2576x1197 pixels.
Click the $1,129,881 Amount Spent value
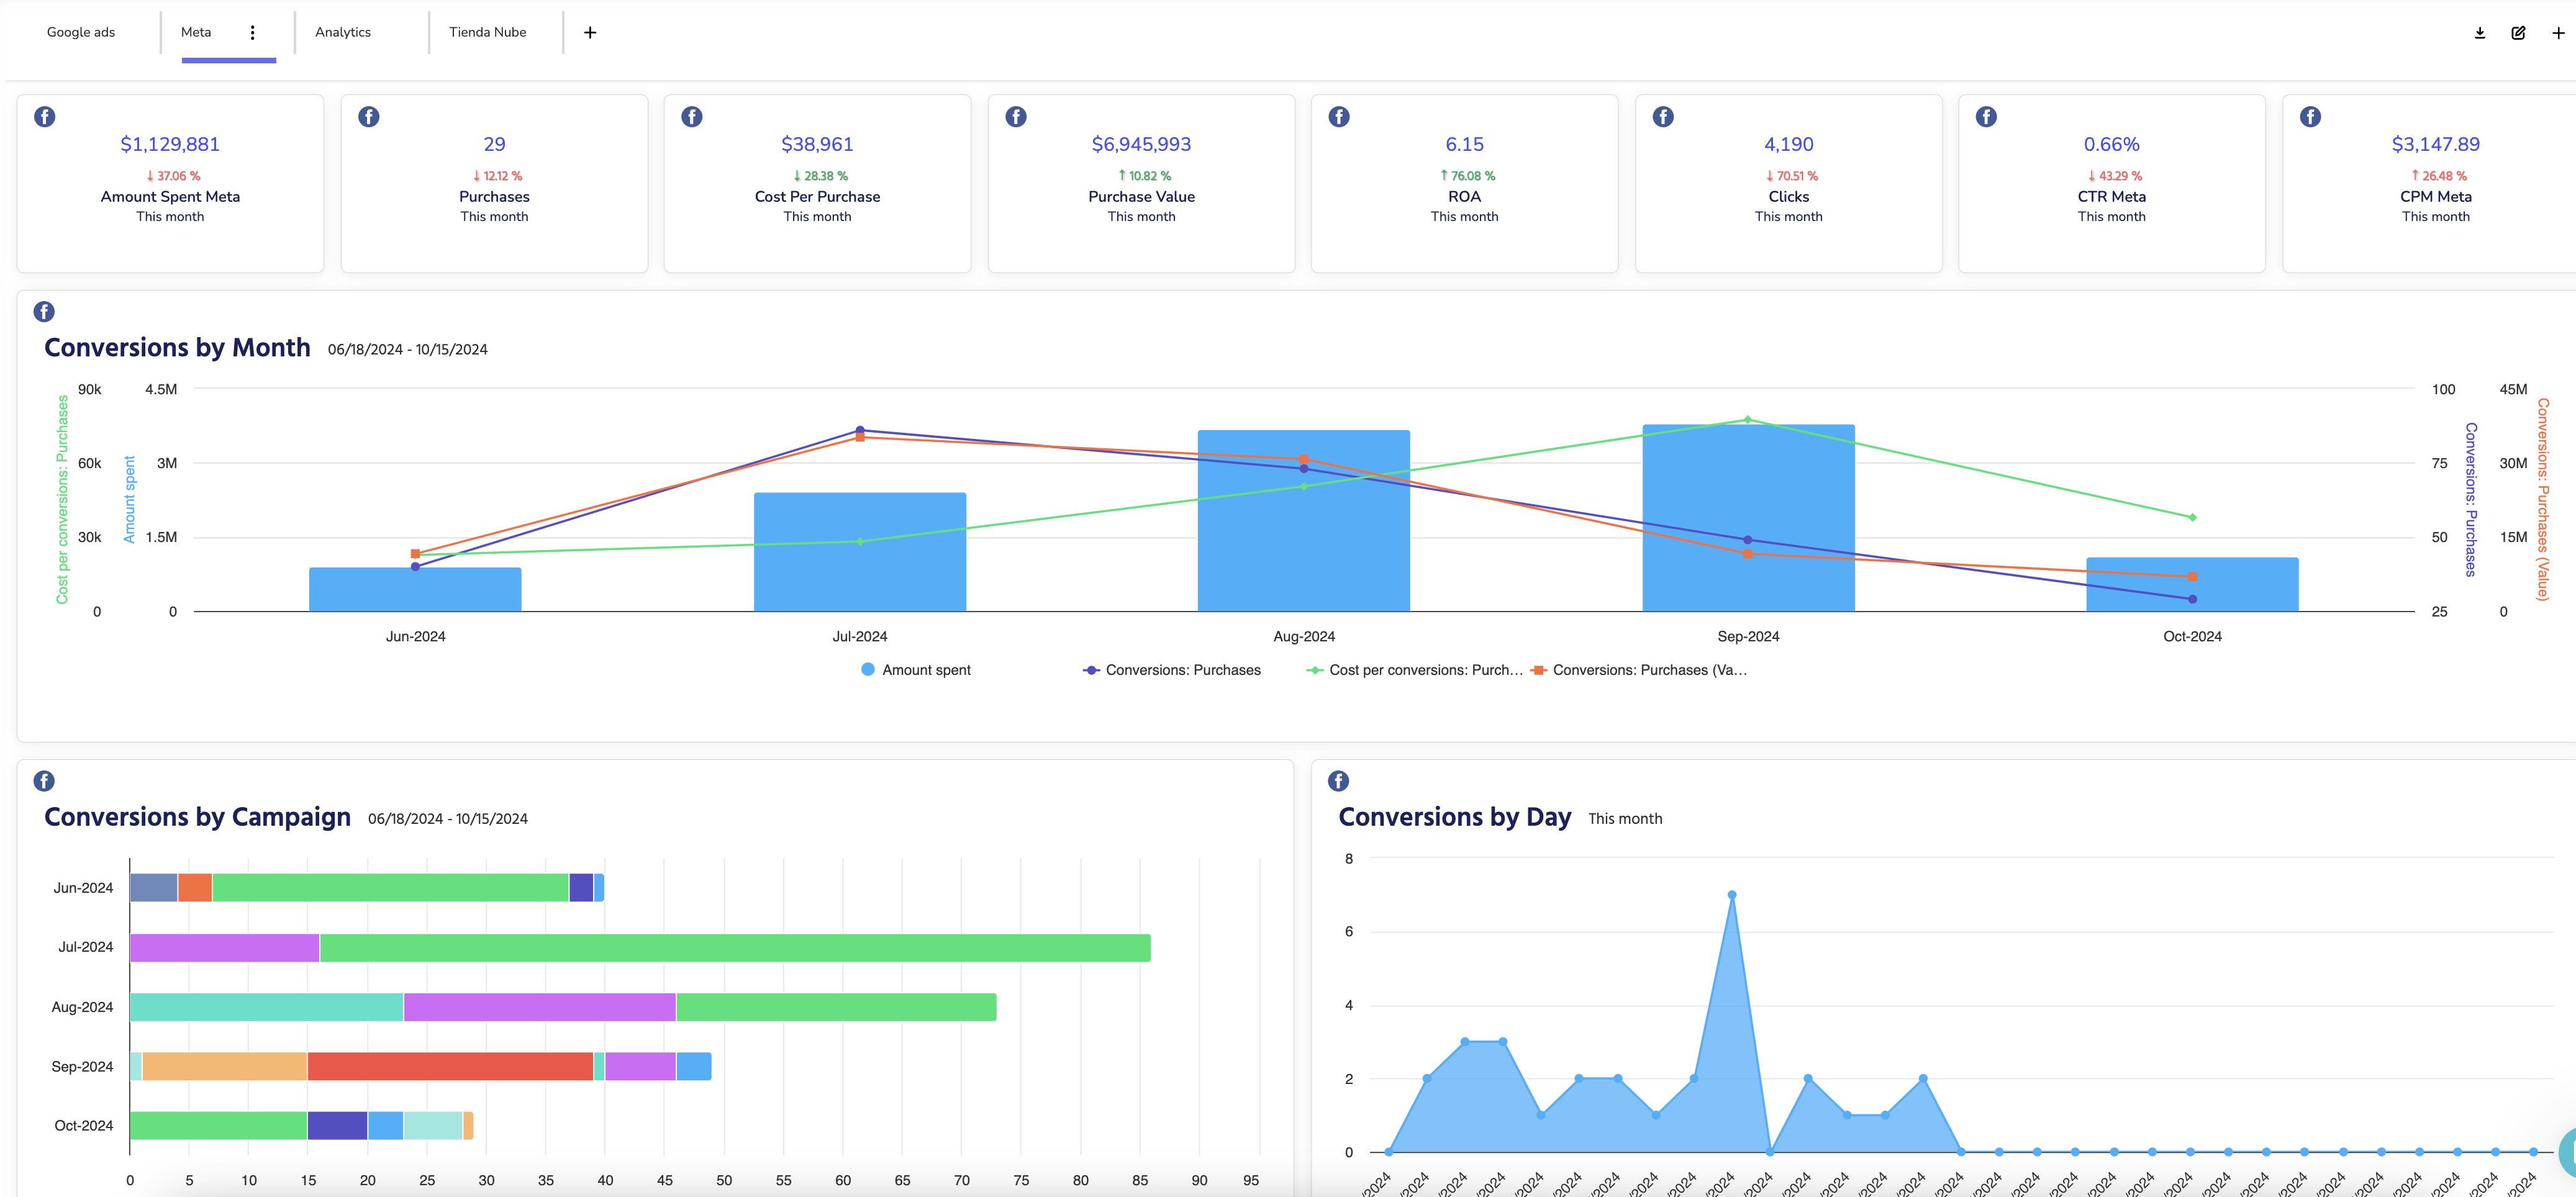click(170, 144)
